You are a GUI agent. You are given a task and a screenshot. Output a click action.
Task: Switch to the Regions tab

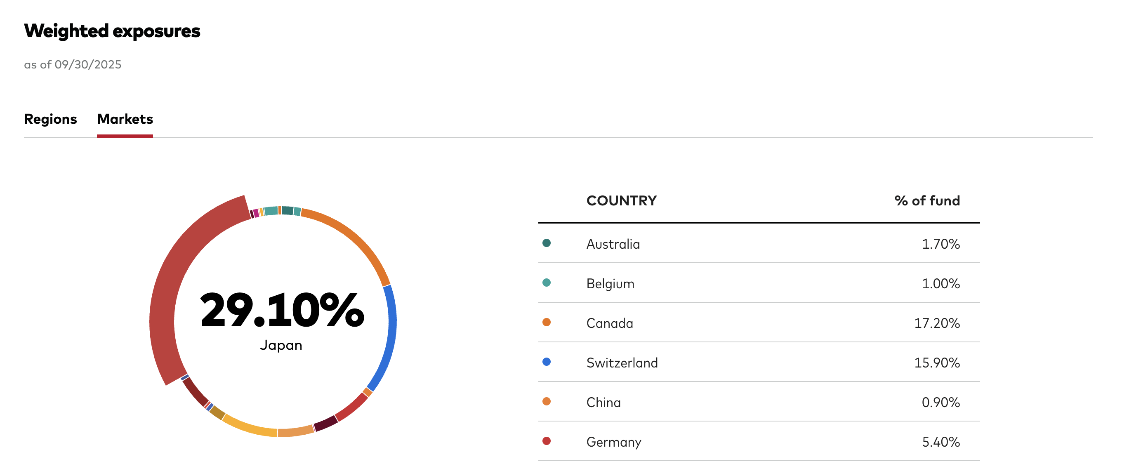[50, 119]
